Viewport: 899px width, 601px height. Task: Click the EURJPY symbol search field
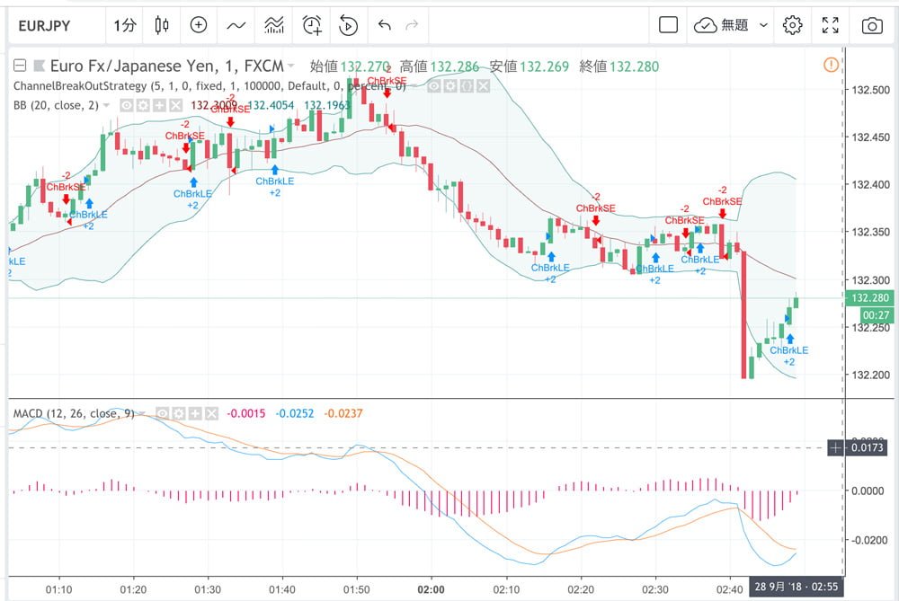pyautogui.click(x=57, y=26)
